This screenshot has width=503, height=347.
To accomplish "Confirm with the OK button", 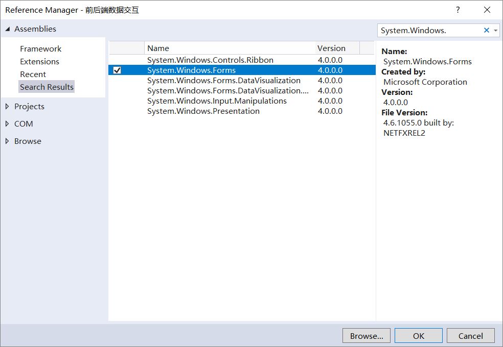I will [419, 336].
